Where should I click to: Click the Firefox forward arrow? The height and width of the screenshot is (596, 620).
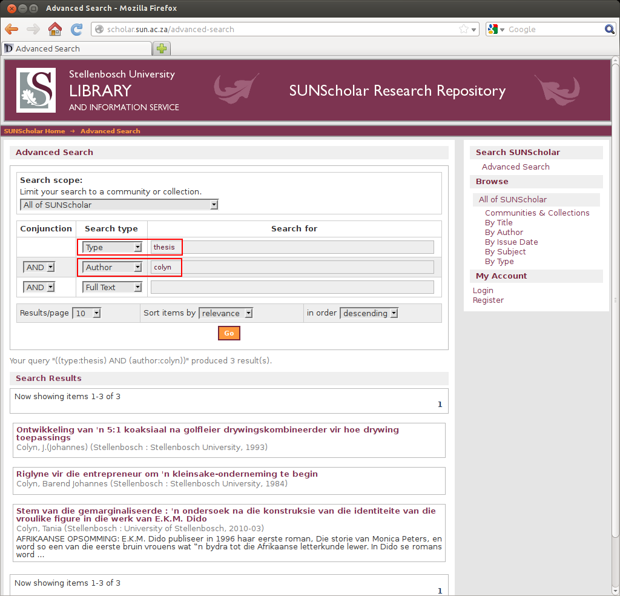point(33,29)
